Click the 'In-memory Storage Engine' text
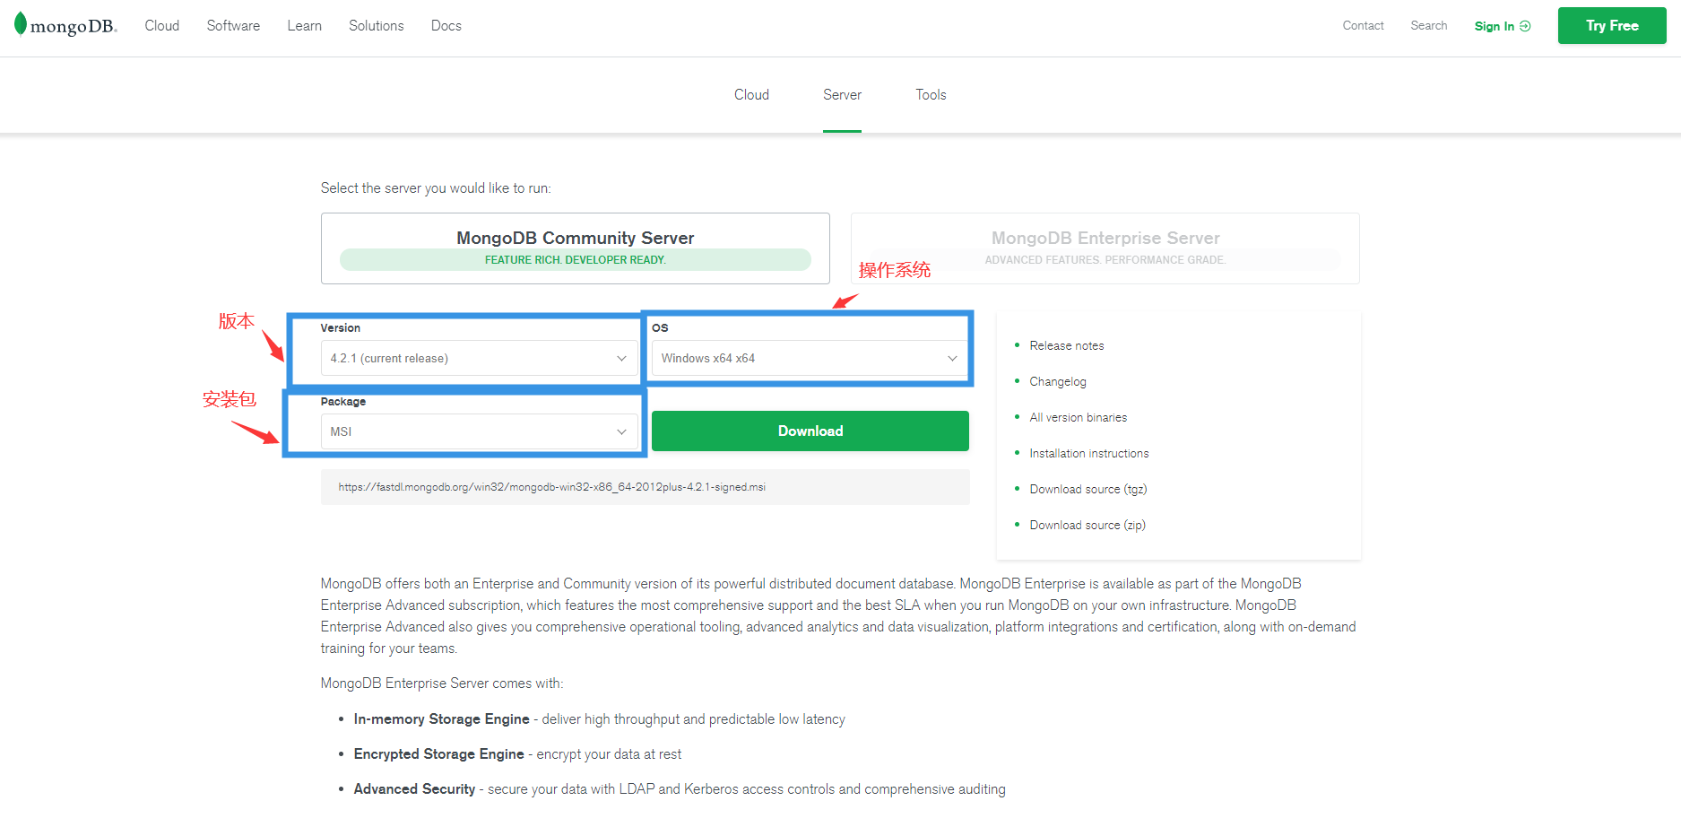 coord(441,719)
